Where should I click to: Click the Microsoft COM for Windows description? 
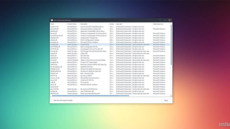pos(89,42)
